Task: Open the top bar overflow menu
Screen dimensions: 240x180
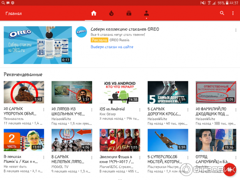Action: click(x=233, y=13)
